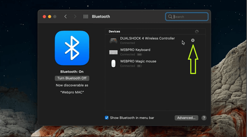Click the game controller device icon

coord(113,41)
